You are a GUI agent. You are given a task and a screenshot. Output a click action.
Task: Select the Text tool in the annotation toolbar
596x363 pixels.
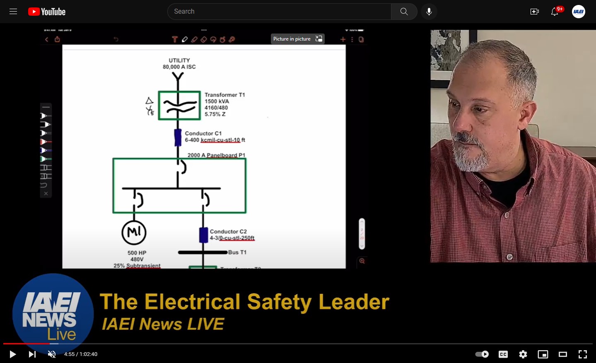coord(175,39)
